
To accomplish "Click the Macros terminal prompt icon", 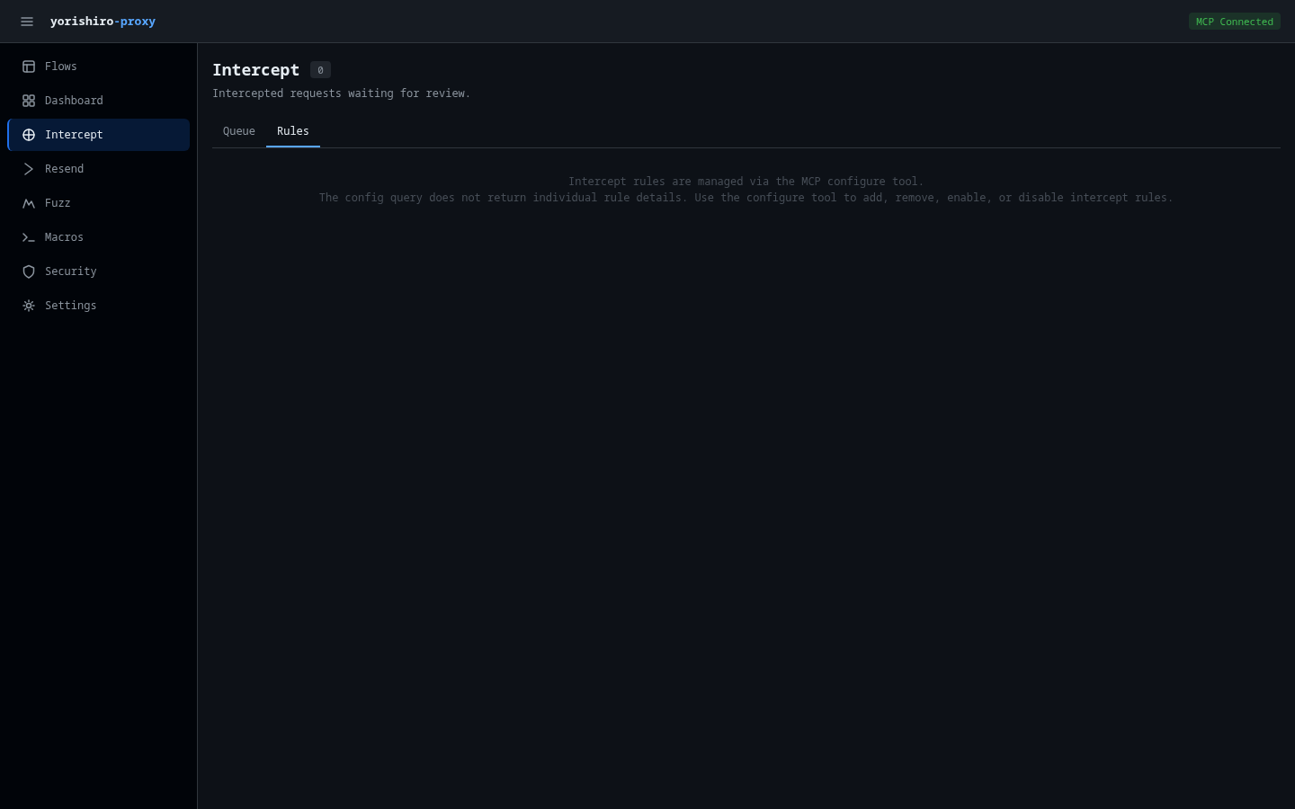I will coord(29,237).
